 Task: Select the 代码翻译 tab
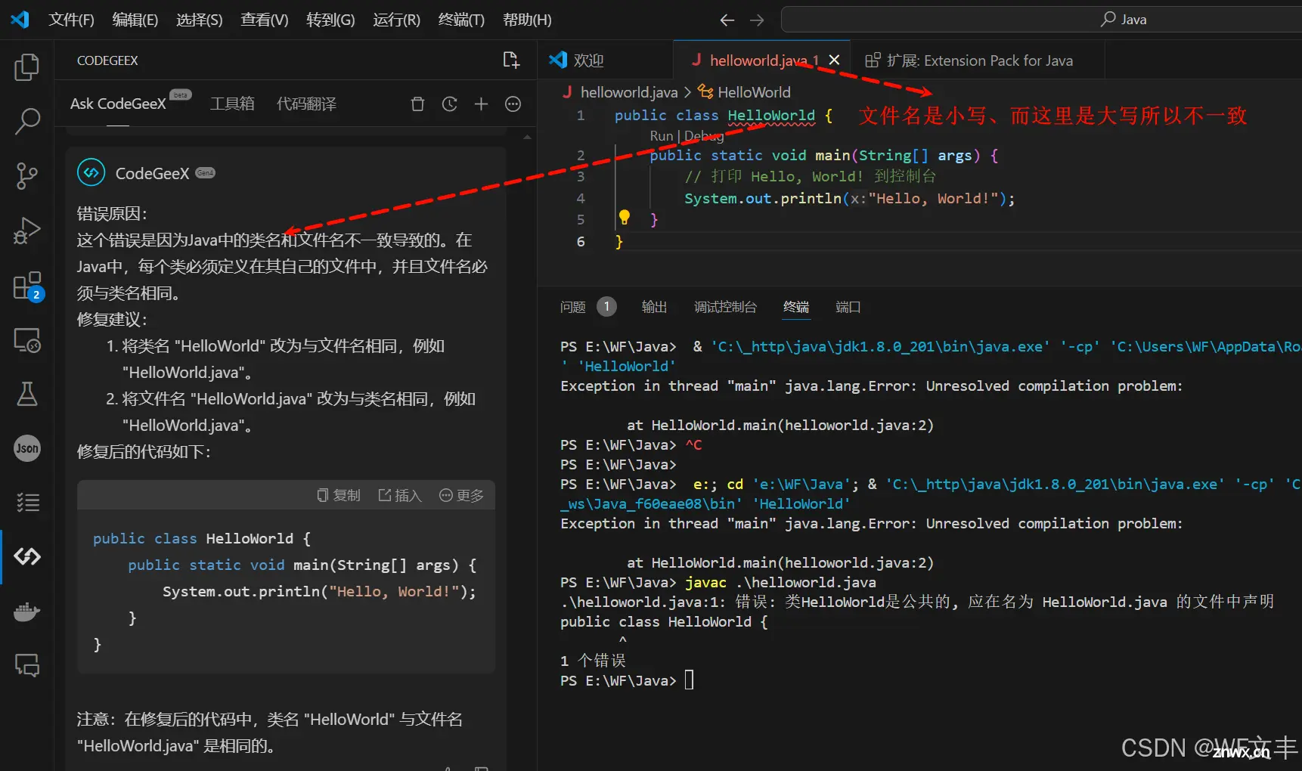(306, 104)
